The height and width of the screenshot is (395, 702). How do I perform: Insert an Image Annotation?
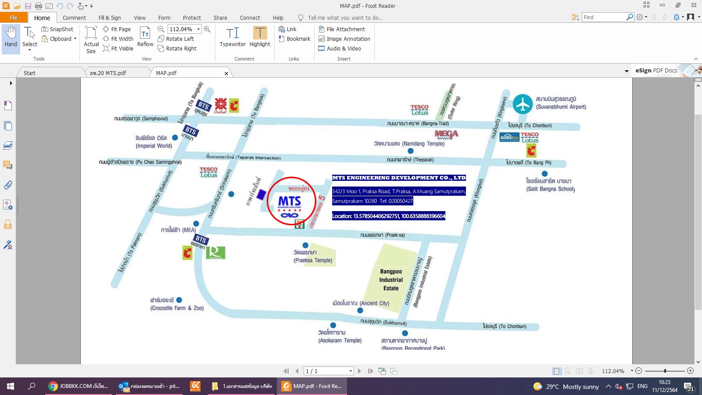344,39
